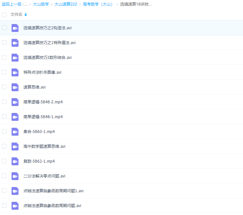Click the video icon next to 集合-5860-1.mp4
243x215 pixels.
tap(15, 132)
